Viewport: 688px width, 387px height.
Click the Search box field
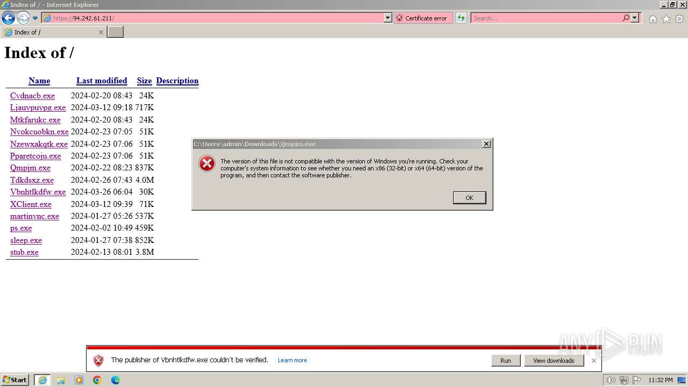click(x=546, y=18)
